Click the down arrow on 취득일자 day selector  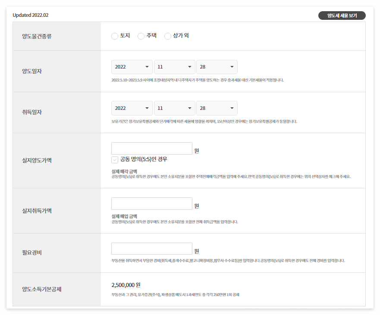click(x=232, y=108)
